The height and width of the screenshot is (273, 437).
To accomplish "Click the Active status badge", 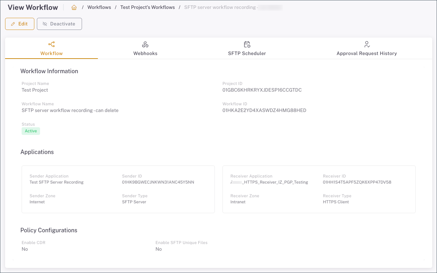I will pyautogui.click(x=31, y=131).
